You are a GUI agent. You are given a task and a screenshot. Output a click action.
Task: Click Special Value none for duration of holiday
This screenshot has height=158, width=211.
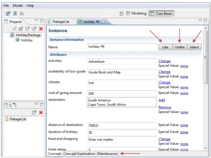pyautogui.click(x=184, y=132)
